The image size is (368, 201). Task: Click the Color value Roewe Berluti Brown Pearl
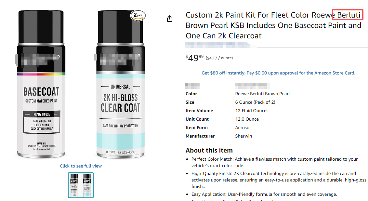[x=262, y=94]
